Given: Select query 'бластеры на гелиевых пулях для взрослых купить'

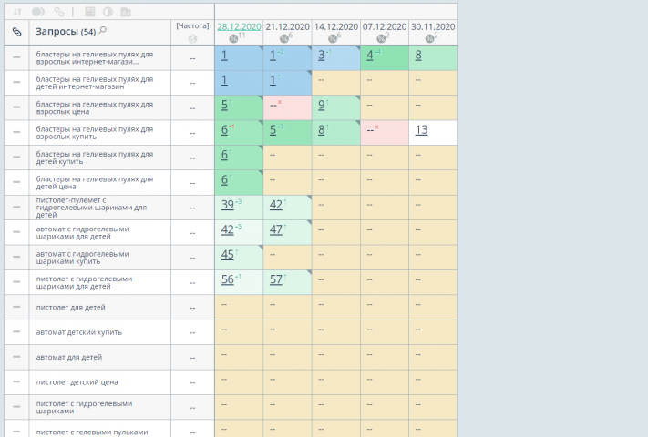Looking at the screenshot, I should pos(95,133).
